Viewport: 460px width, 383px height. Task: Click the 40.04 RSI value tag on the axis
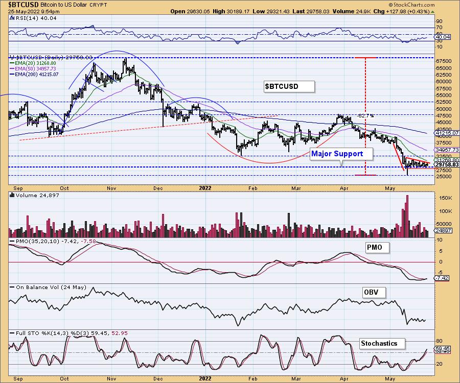point(443,37)
